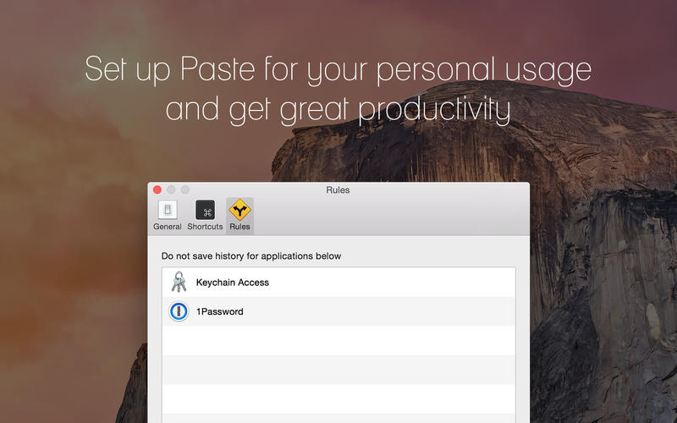This screenshot has width=677, height=423.
Task: Select the 1Password row
Action: (x=338, y=311)
